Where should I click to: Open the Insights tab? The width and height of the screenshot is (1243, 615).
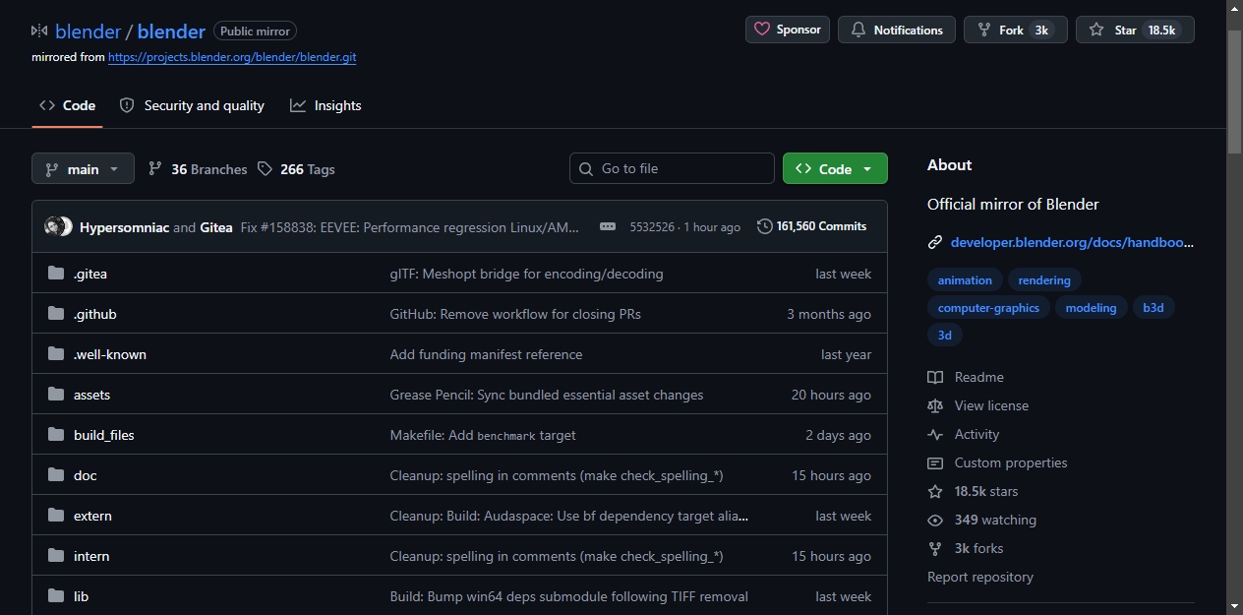pos(326,105)
